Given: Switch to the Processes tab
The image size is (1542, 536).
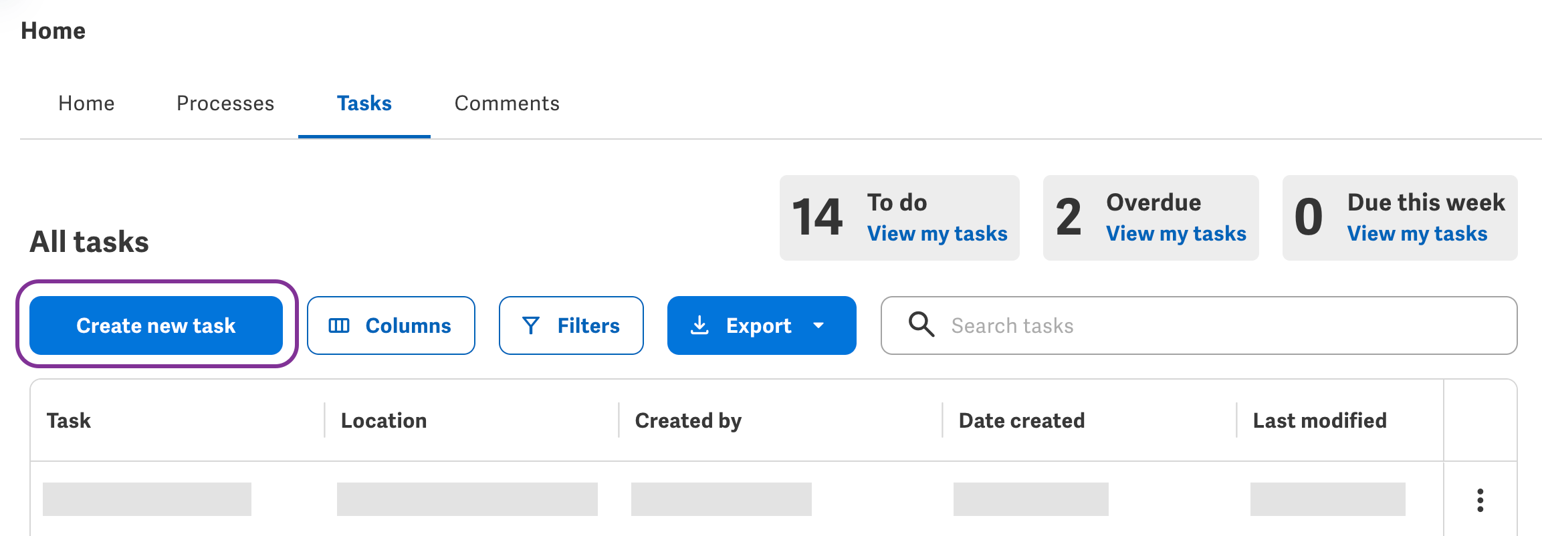Looking at the screenshot, I should pos(225,103).
